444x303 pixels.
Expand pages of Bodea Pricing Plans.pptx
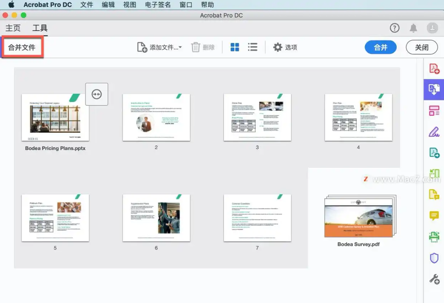tap(96, 94)
